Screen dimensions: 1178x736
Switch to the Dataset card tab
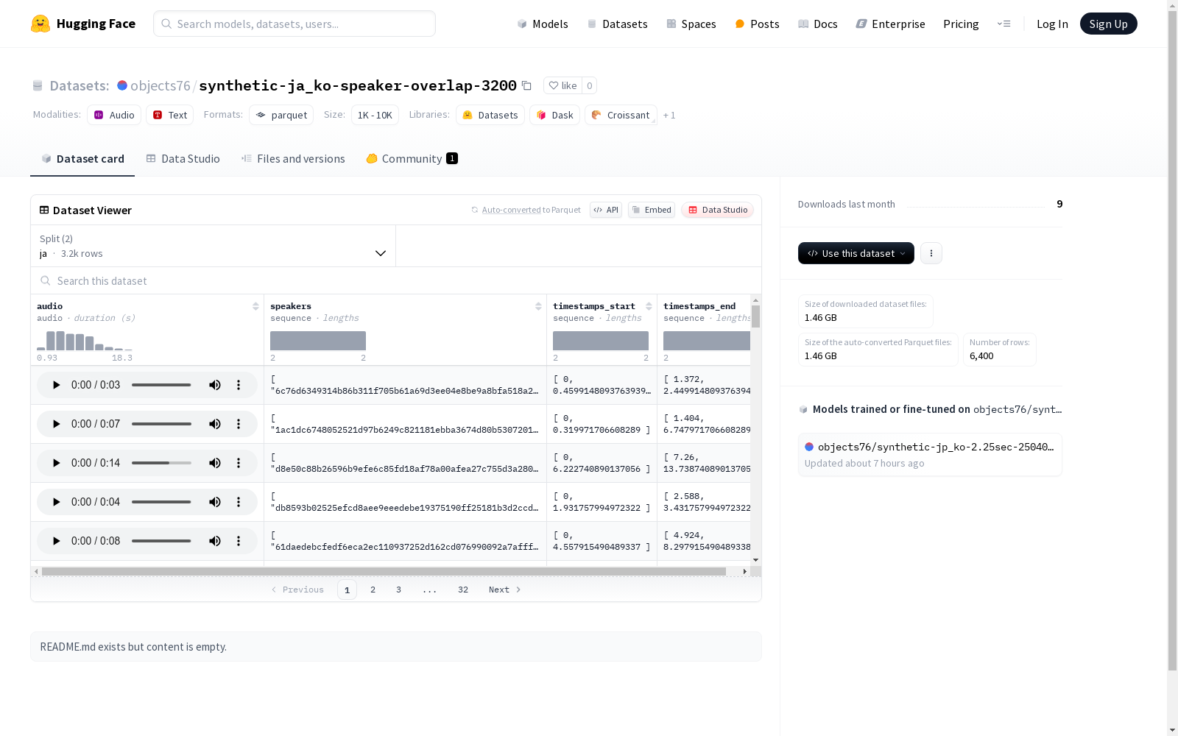(82, 159)
